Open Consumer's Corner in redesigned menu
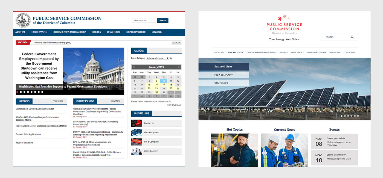Image resolution: width=383 pixels, height=178 pixels. (x=317, y=52)
